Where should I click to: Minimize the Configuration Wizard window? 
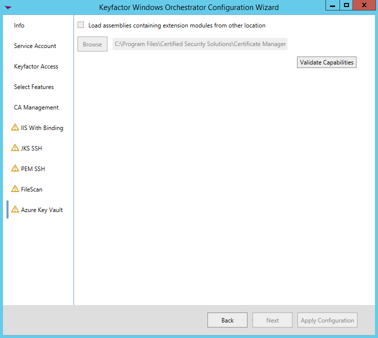332,5
